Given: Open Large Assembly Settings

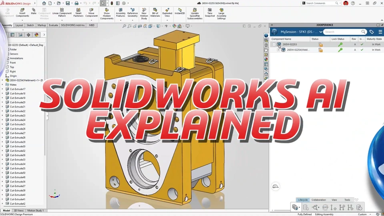Looking at the screenshot, I should [x=221, y=14].
